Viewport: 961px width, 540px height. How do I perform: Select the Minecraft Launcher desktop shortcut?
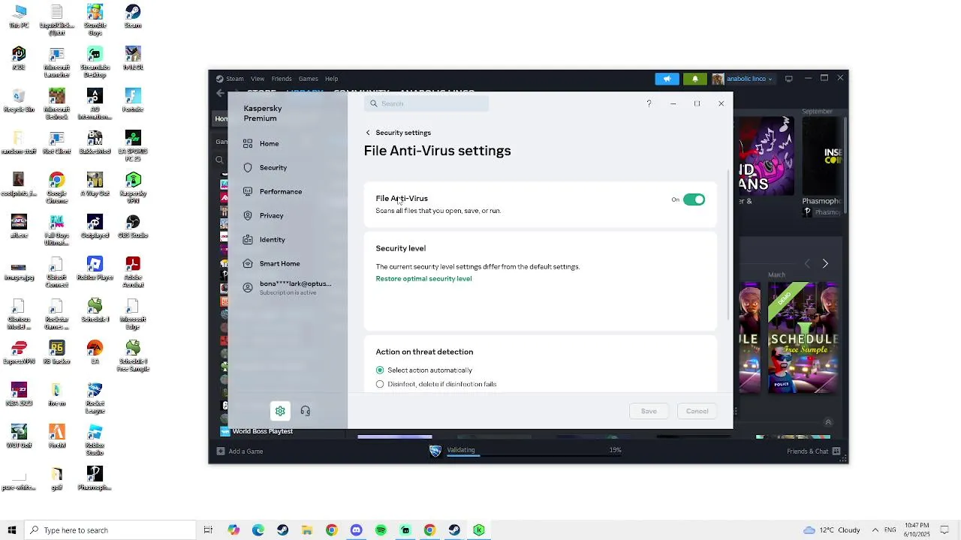tap(56, 61)
